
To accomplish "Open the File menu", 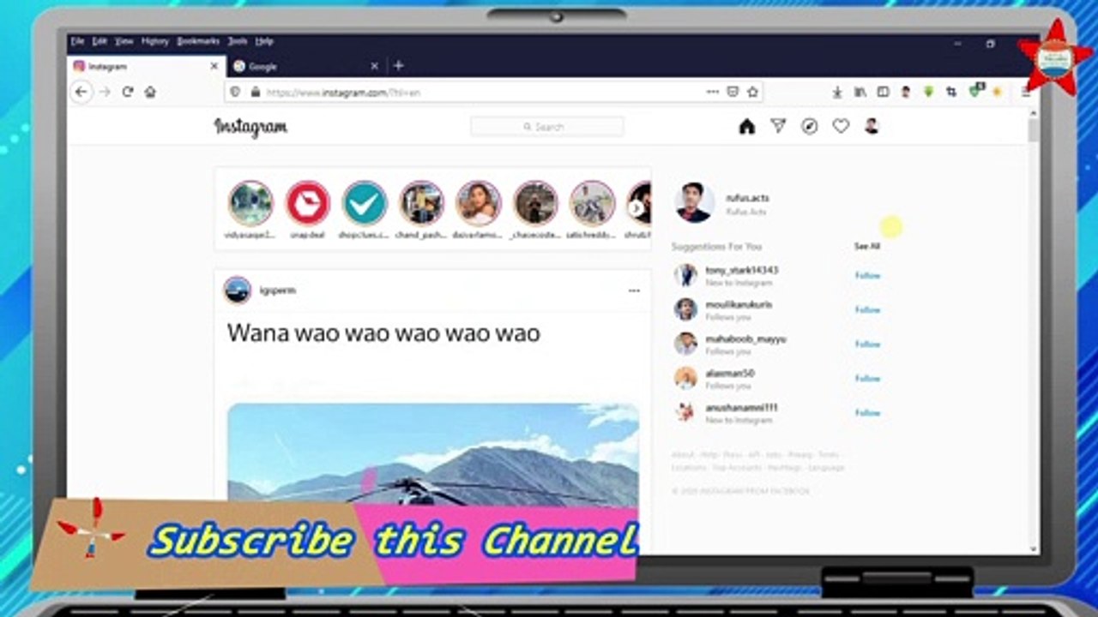I will [x=77, y=41].
